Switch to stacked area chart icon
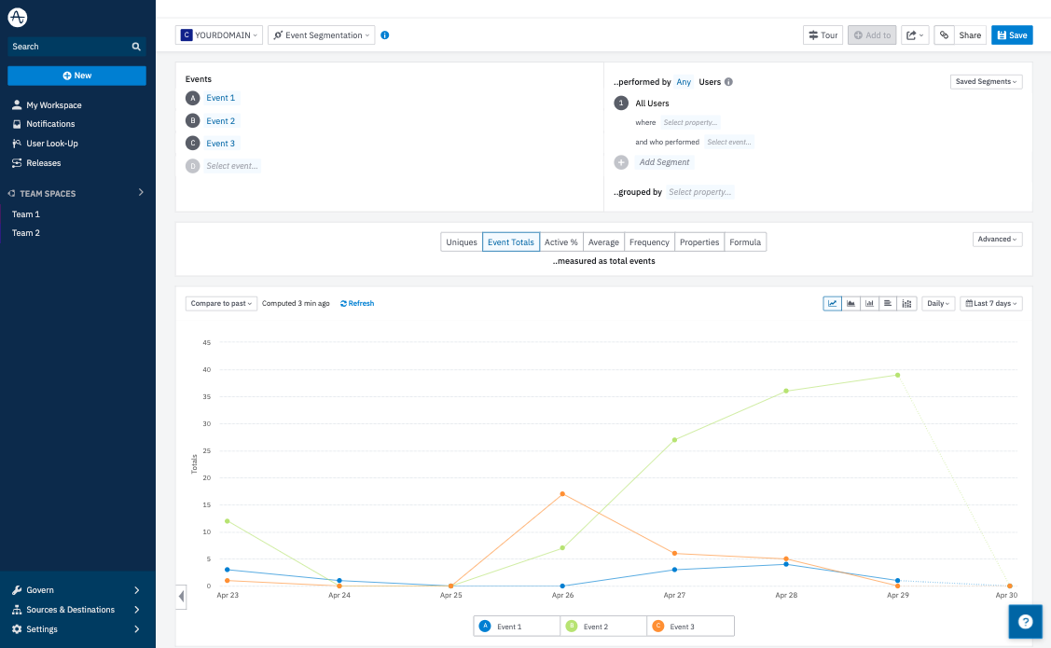 pos(850,304)
